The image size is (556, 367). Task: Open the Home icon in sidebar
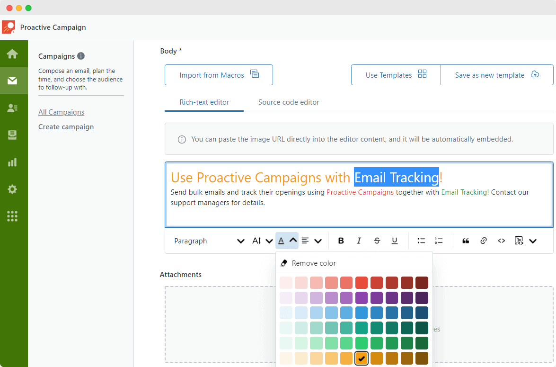12,54
